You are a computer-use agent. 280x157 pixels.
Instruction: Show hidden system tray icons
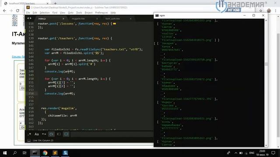tap(236, 153)
